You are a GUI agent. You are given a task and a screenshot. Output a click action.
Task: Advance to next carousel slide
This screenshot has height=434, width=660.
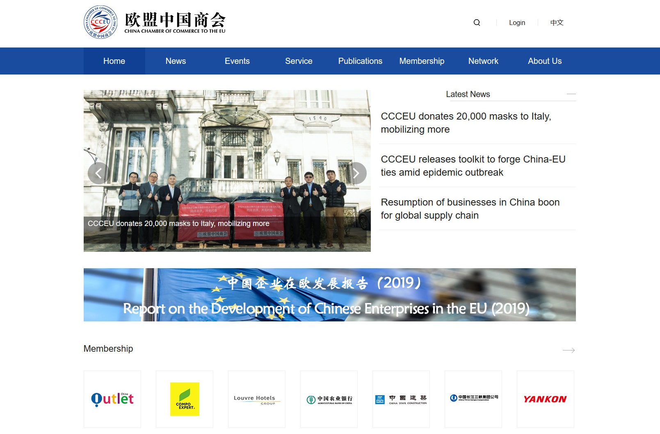click(x=356, y=173)
